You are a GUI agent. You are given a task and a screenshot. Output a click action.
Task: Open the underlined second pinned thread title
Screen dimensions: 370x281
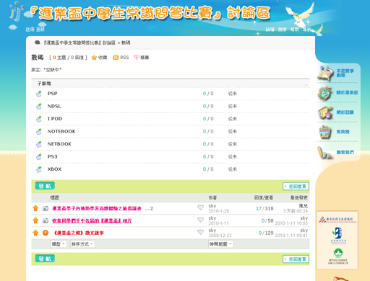(92, 220)
